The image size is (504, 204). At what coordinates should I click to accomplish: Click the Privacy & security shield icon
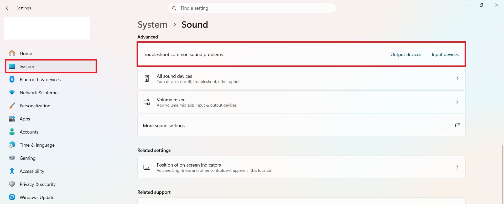tap(12, 184)
